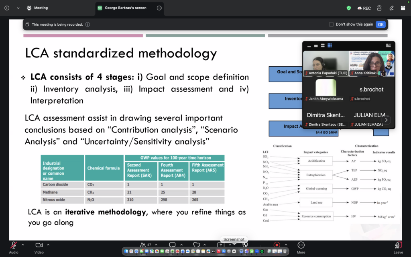Switch video panel to single-thumbnail strip view
411x257 pixels.
[316, 46]
